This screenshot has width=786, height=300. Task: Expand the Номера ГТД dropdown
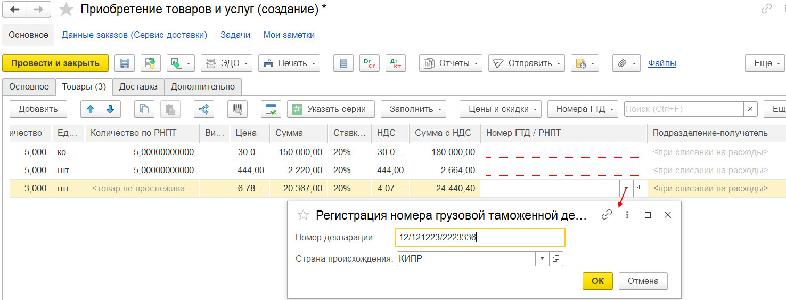coord(583,109)
